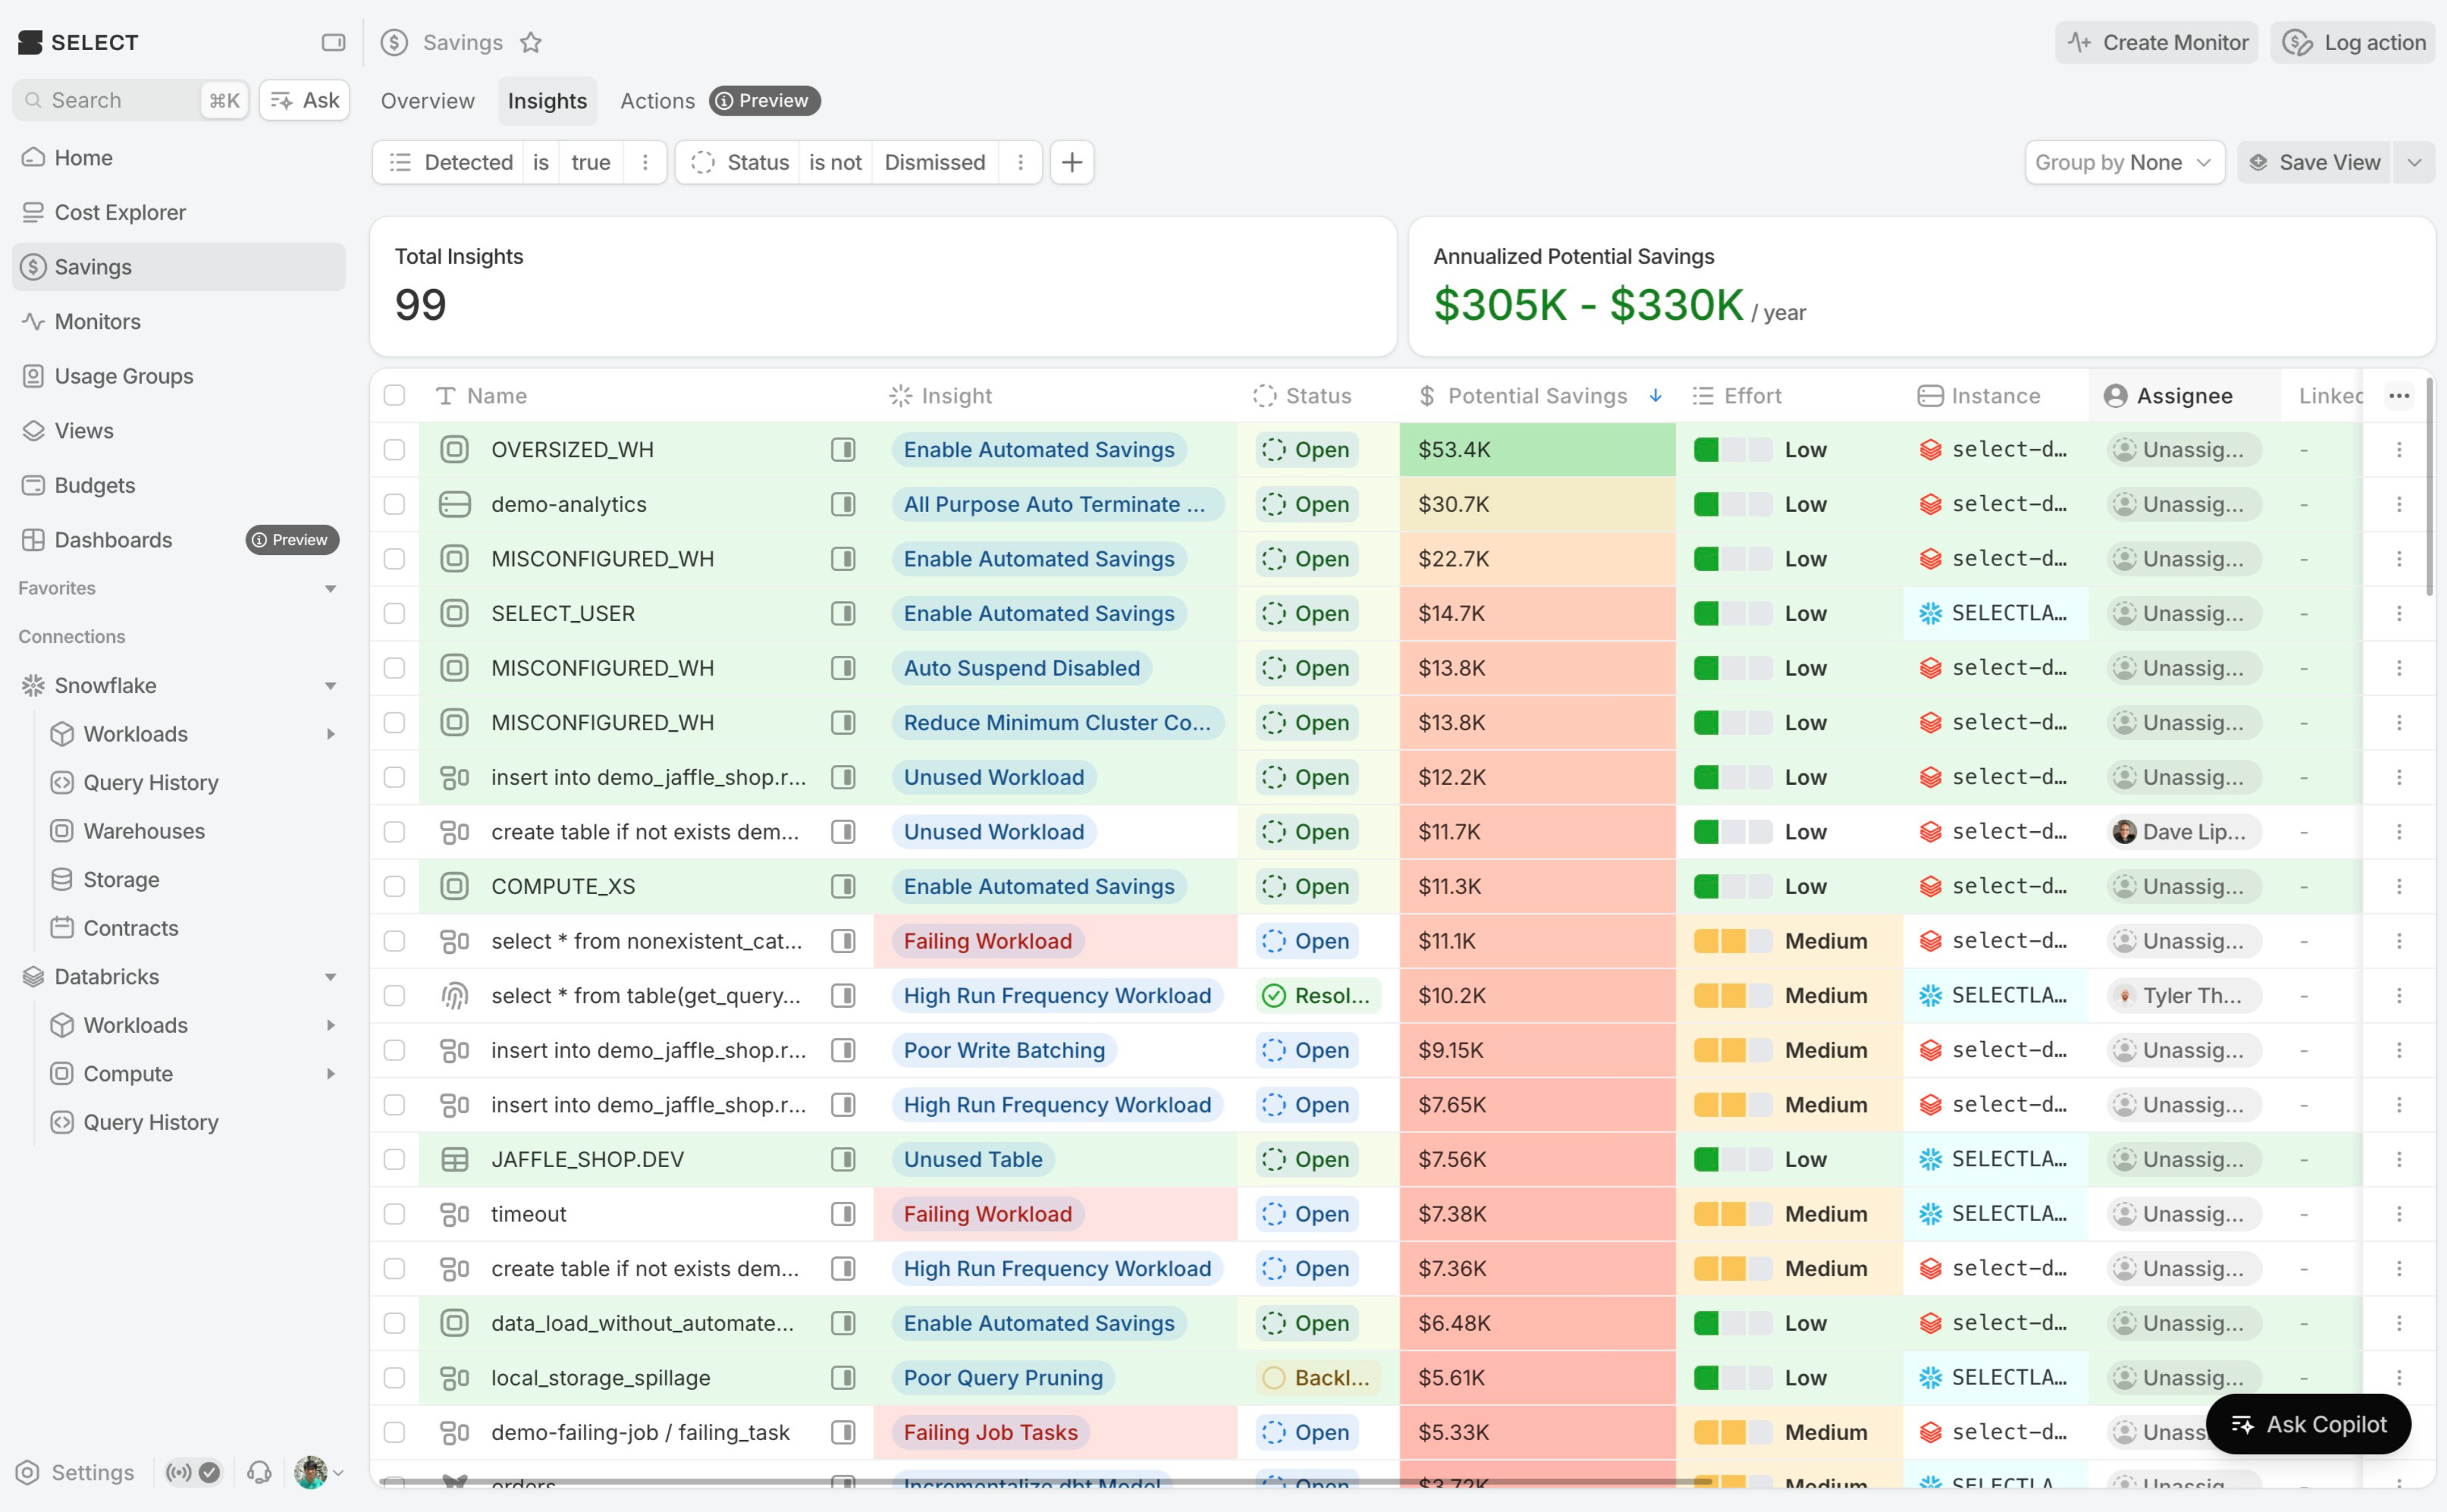Select Savings in the sidebar
This screenshot has width=2447, height=1512.
pos(179,267)
